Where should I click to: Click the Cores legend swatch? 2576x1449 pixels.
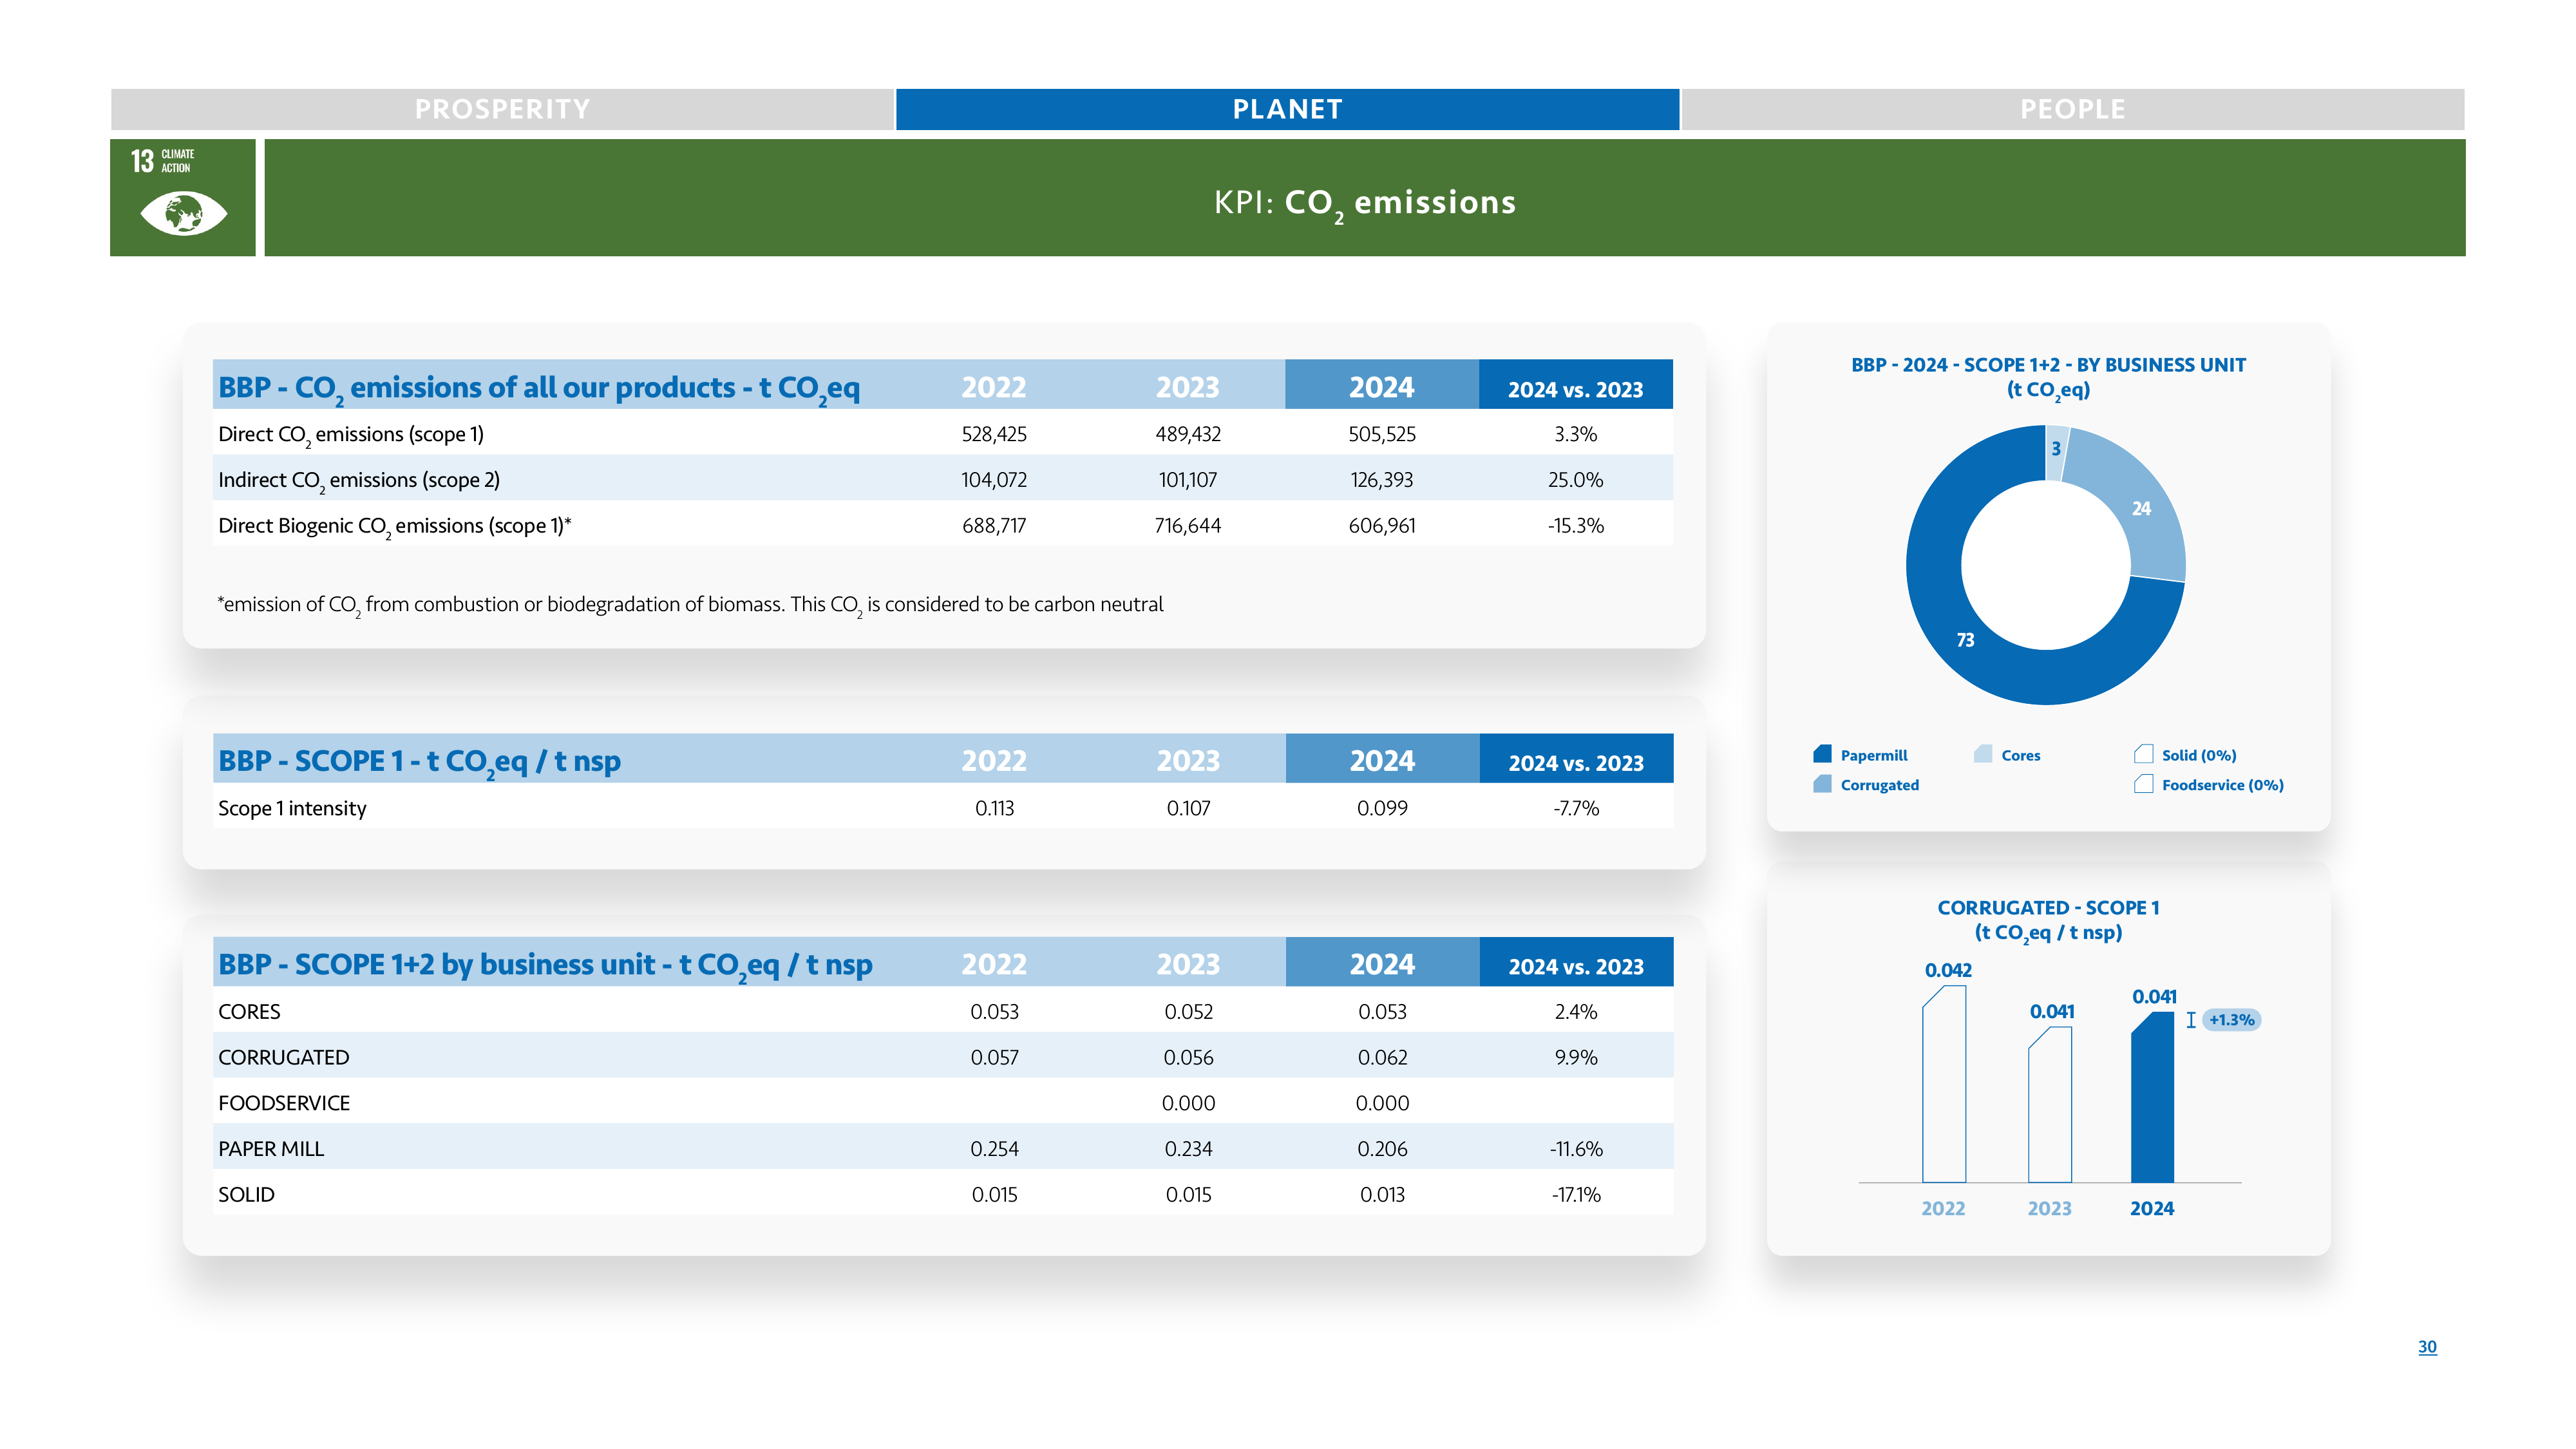coord(1983,754)
